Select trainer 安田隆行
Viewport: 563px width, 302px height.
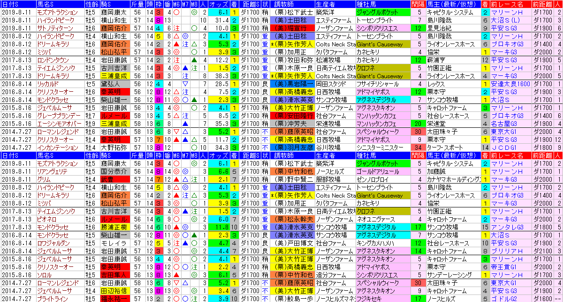tap(293, 116)
